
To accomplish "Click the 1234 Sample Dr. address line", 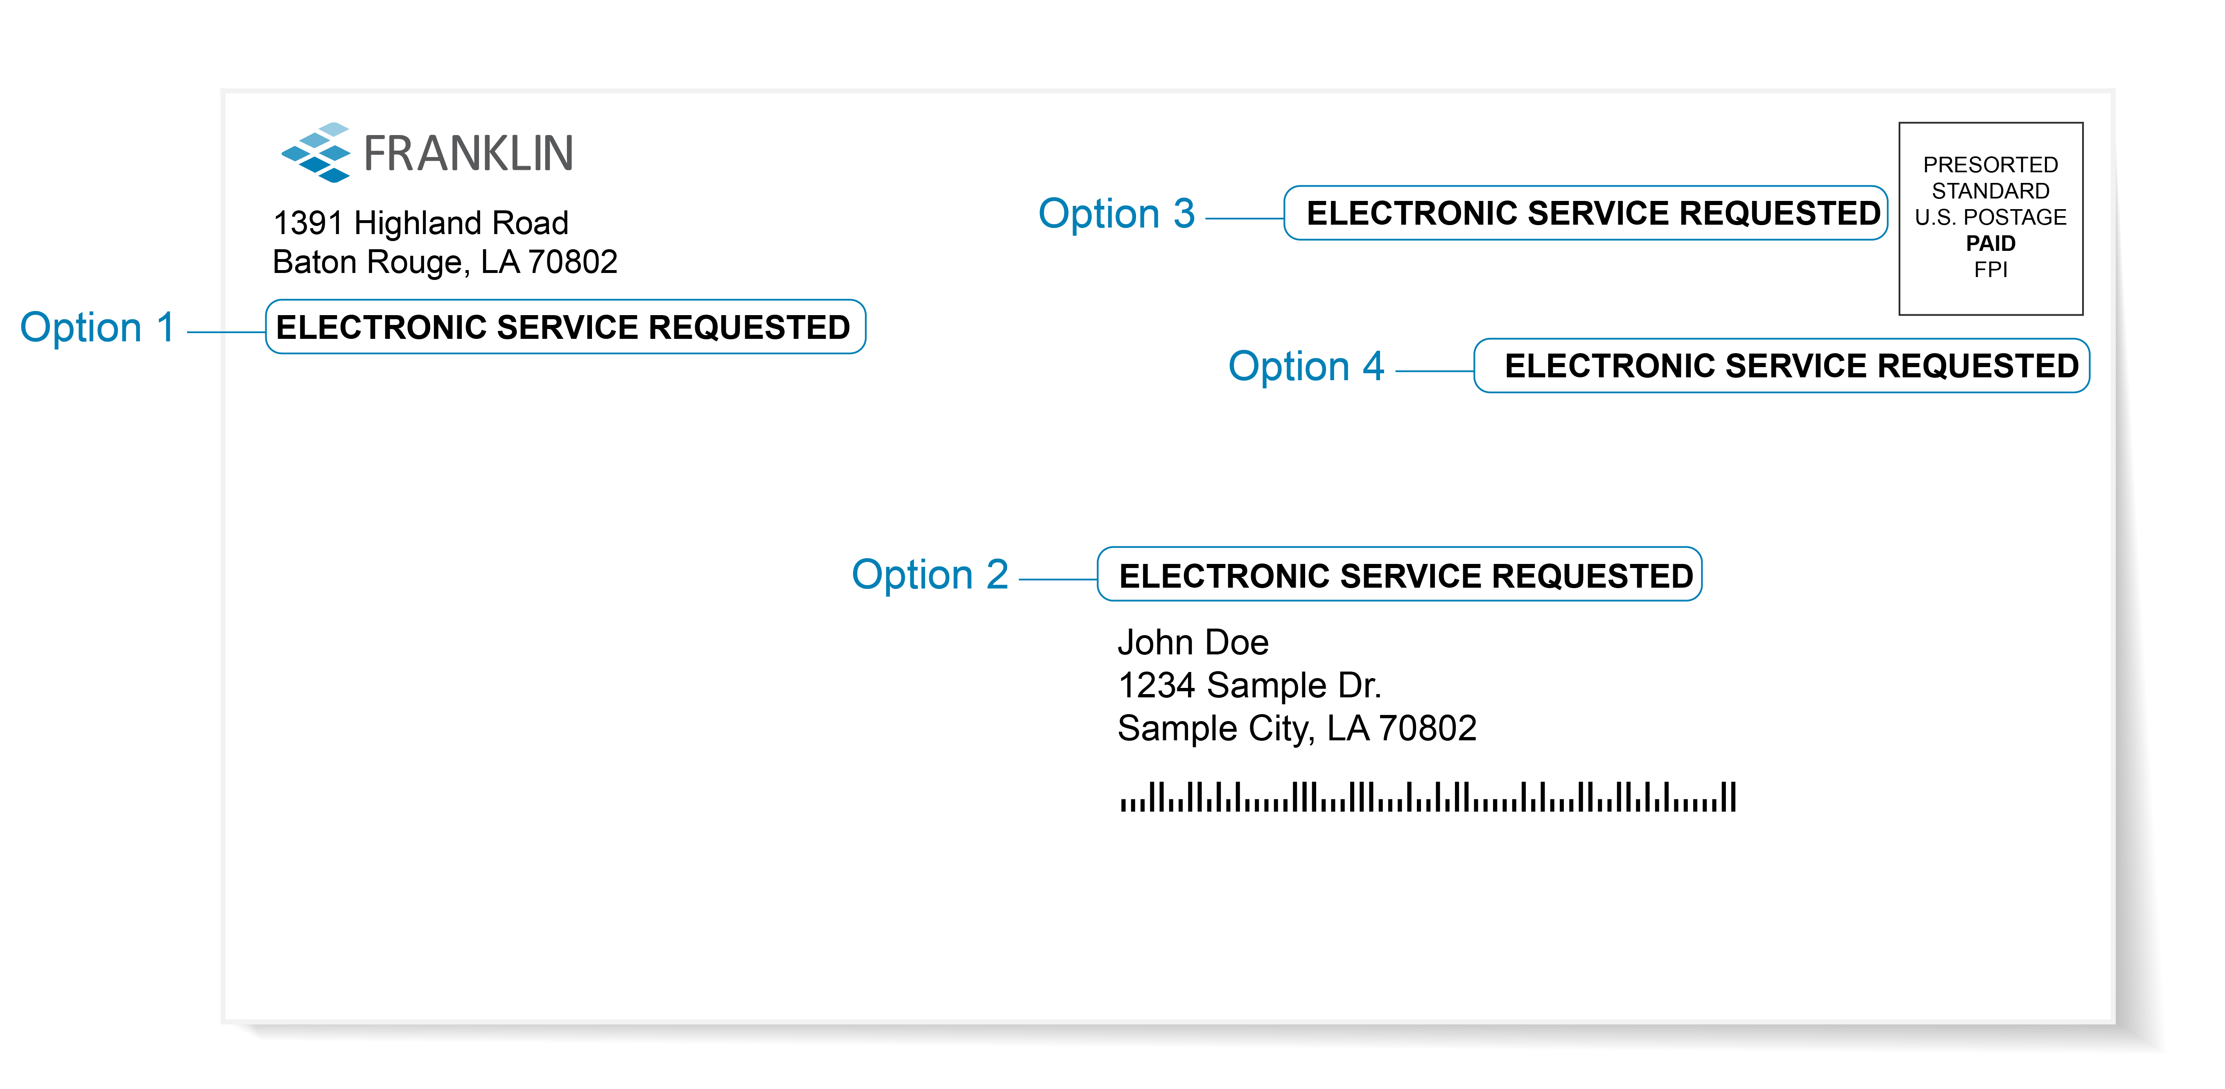I will [x=1249, y=686].
